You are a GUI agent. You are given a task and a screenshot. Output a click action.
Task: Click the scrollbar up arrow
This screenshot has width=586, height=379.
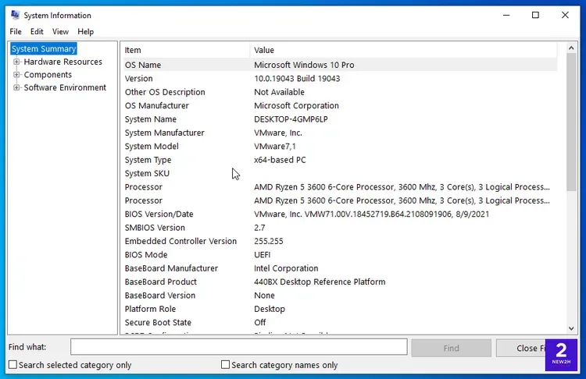571,48
